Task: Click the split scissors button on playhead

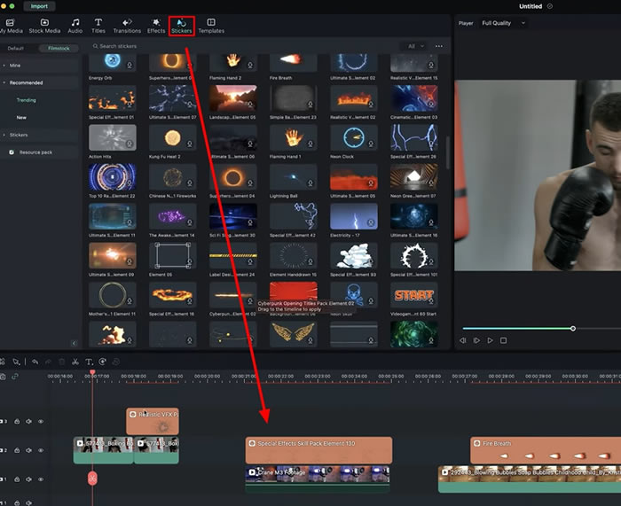Action: 92,479
